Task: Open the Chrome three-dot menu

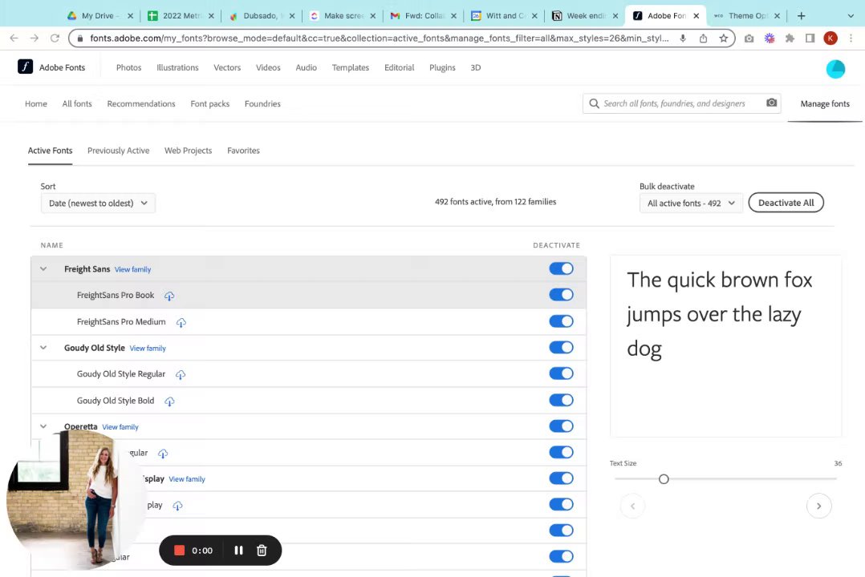Action: click(851, 38)
